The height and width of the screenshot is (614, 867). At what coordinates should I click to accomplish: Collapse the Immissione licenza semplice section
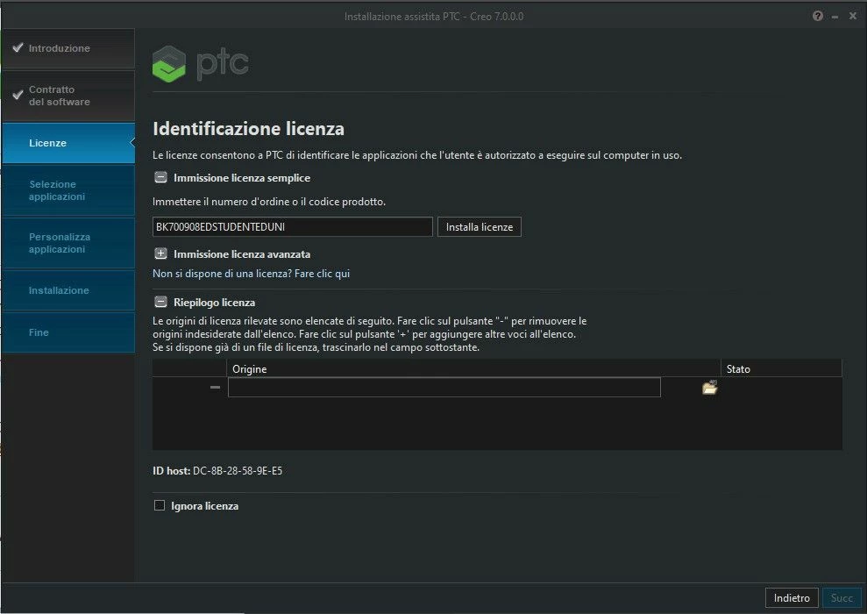[x=160, y=177]
